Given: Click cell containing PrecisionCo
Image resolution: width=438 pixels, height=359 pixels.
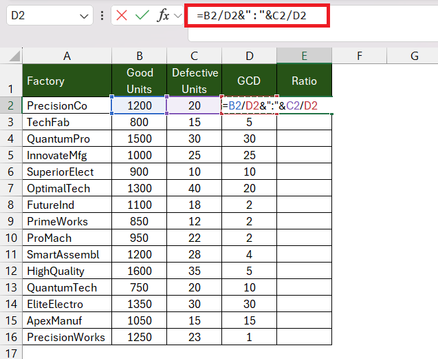Looking at the screenshot, I should [67, 105].
